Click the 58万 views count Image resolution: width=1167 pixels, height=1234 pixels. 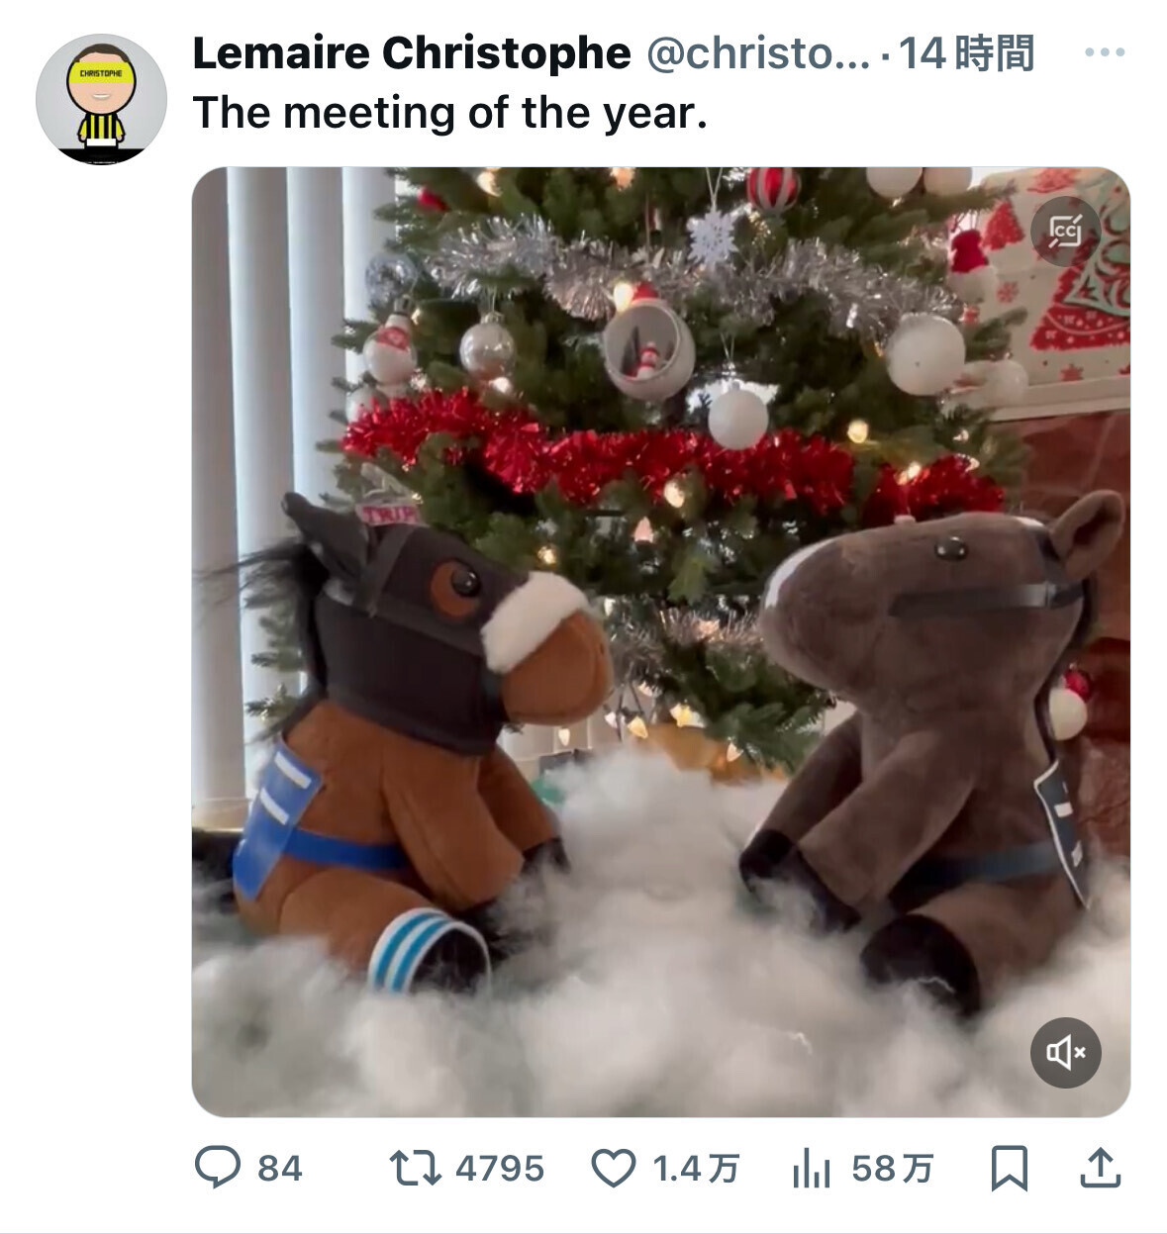pyautogui.click(x=892, y=1170)
